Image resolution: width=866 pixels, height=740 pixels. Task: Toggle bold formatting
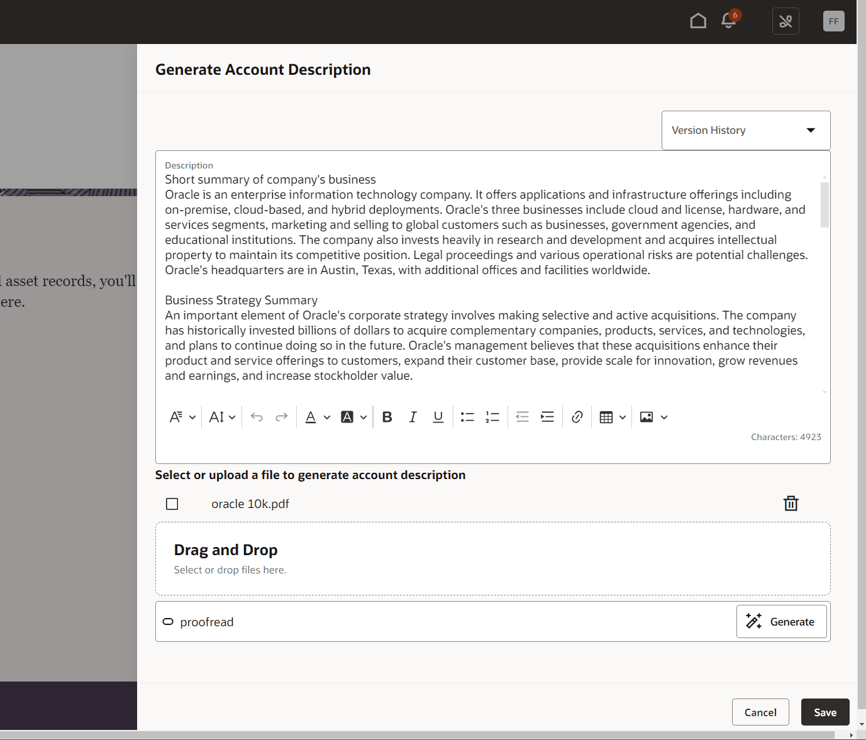pyautogui.click(x=387, y=416)
